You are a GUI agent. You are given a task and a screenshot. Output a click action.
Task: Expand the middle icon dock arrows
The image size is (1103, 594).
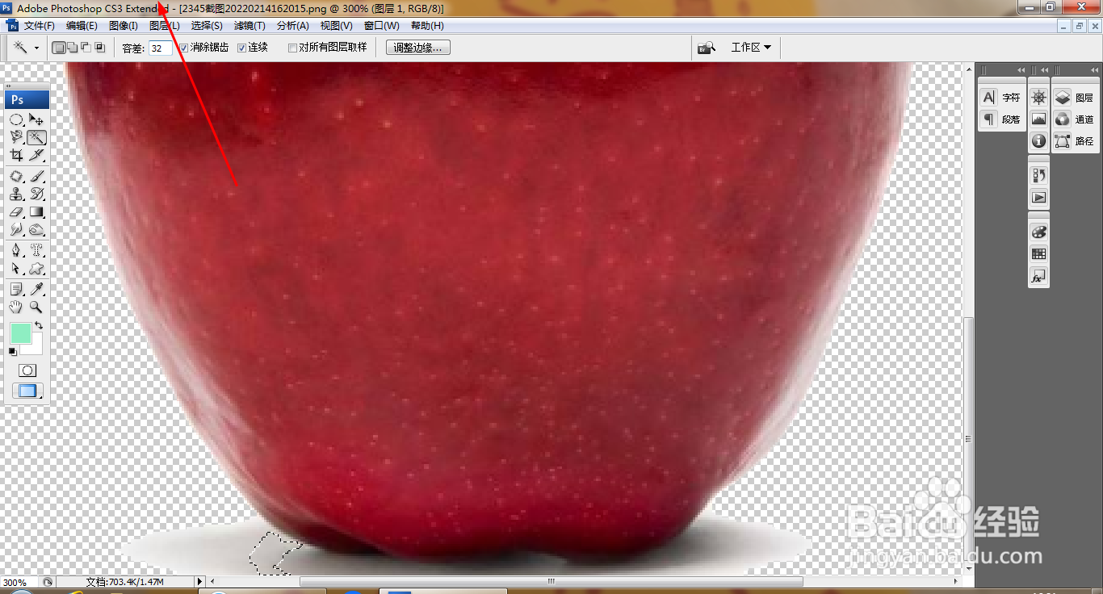click(1045, 70)
